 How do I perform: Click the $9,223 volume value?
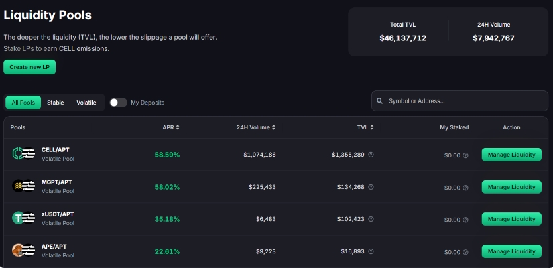click(x=266, y=251)
